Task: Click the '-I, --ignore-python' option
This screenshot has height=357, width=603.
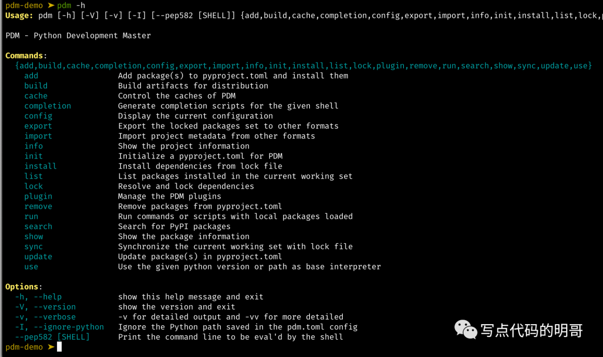Action: [59, 327]
